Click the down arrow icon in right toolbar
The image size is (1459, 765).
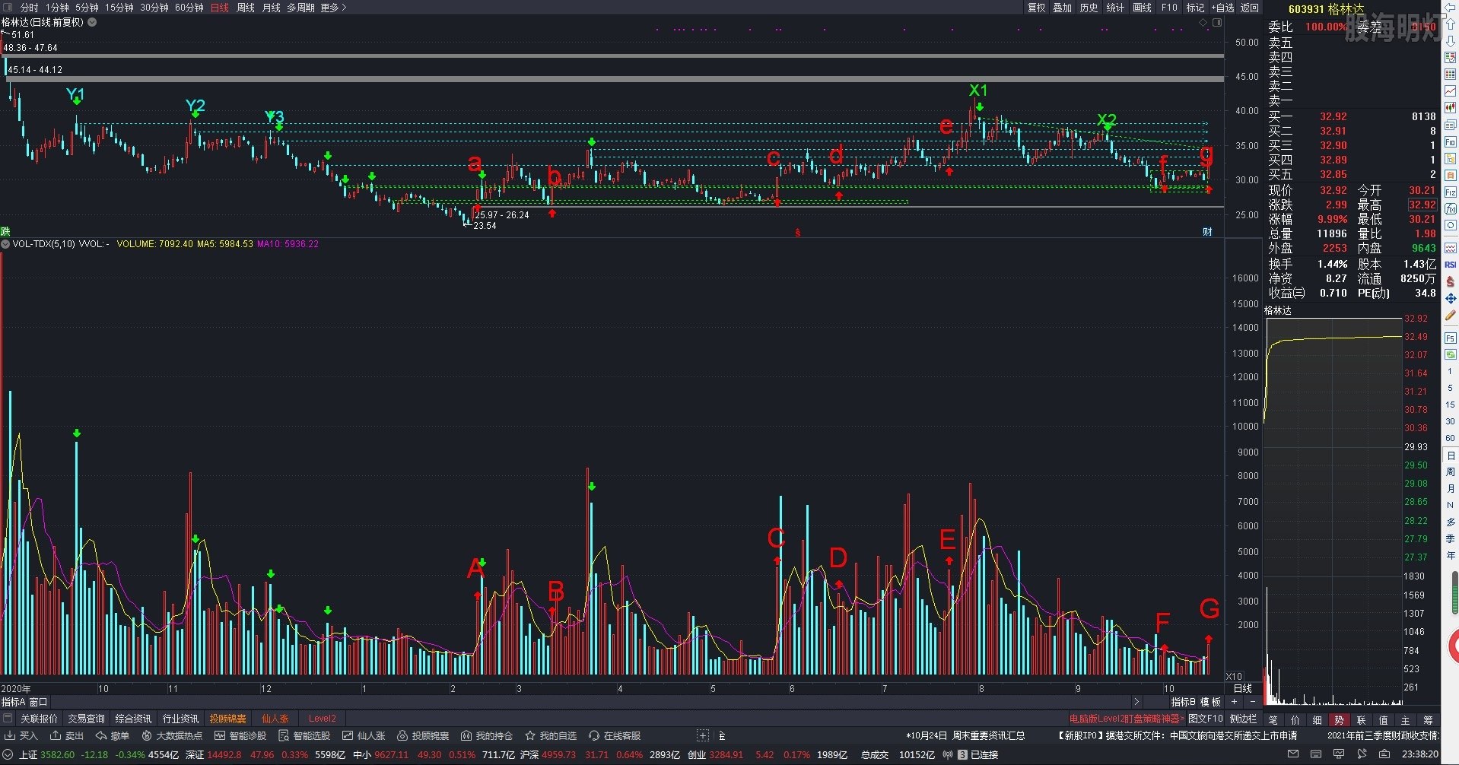click(1450, 41)
